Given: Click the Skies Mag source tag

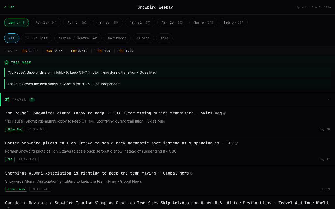Looking at the screenshot, I should click(15, 130).
